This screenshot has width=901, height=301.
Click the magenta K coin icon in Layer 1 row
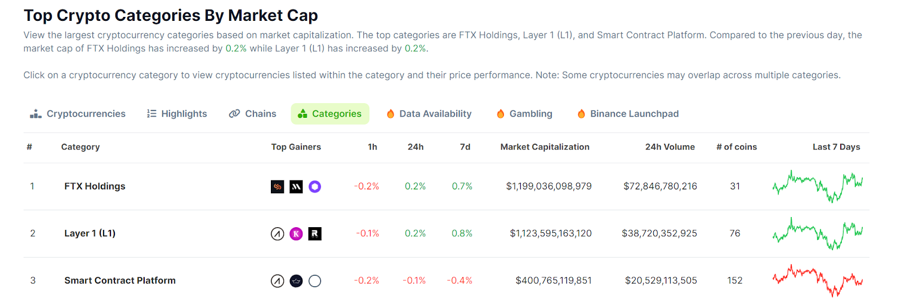click(x=296, y=233)
